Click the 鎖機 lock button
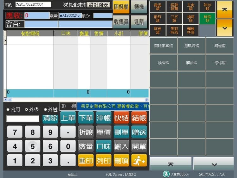Screen dimensions: 237x178 (x=139, y=7)
